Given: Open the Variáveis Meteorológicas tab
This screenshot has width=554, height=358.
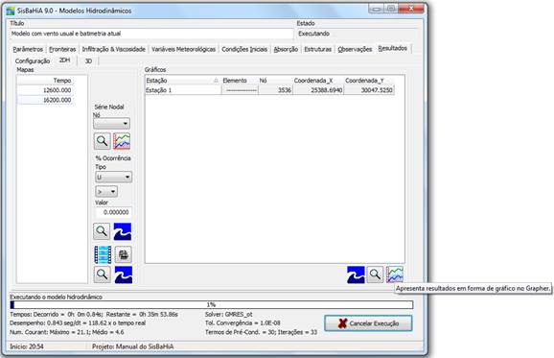Looking at the screenshot, I should coord(184,49).
